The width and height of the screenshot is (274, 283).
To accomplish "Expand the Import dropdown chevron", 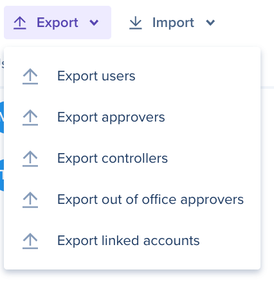I will [x=210, y=23].
